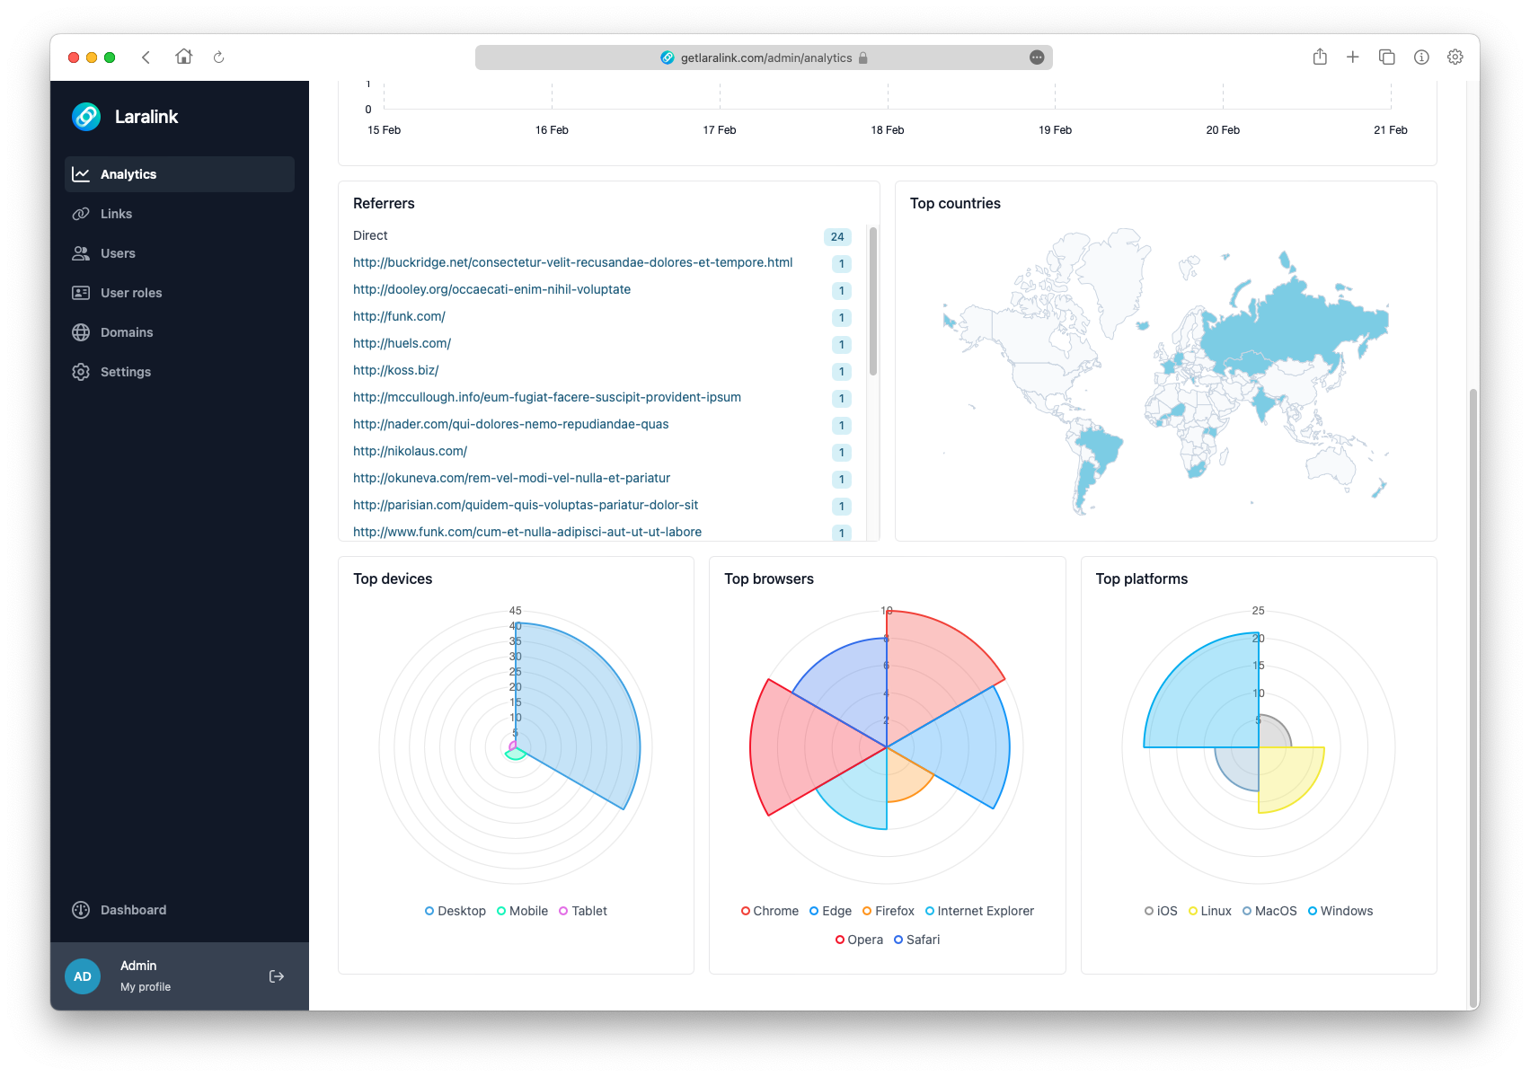Image resolution: width=1530 pixels, height=1077 pixels.
Task: Open the My profile link
Action: [146, 986]
